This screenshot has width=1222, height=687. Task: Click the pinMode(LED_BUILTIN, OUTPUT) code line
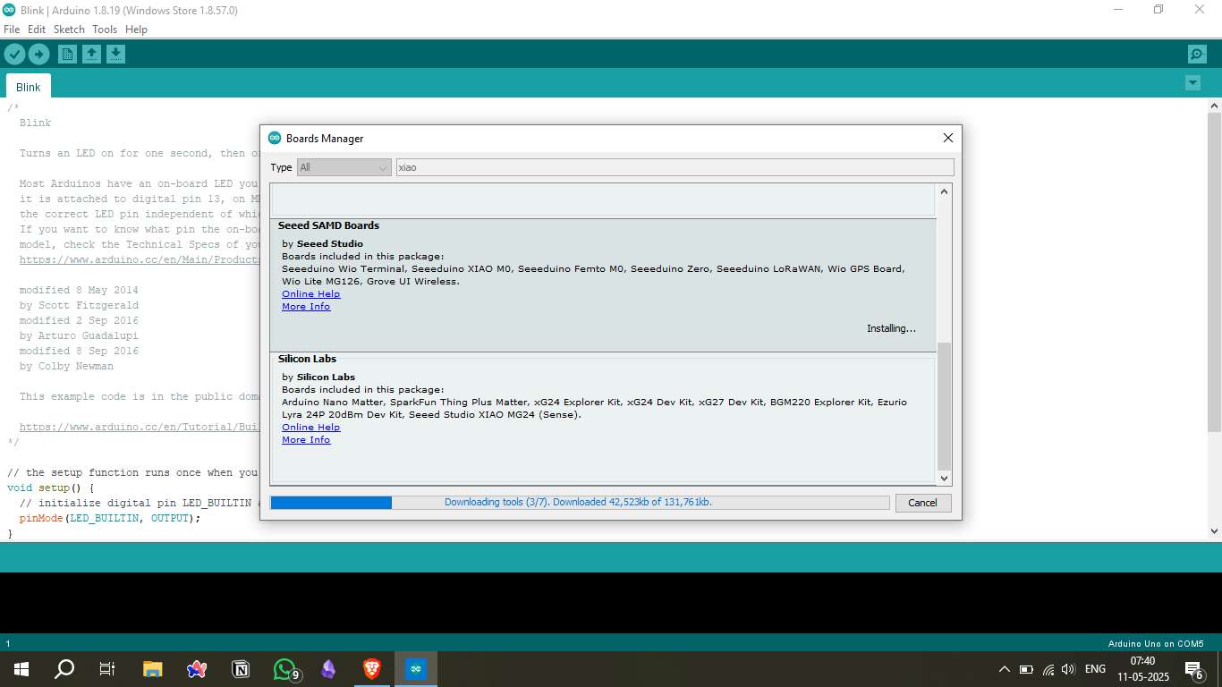pyautogui.click(x=110, y=518)
